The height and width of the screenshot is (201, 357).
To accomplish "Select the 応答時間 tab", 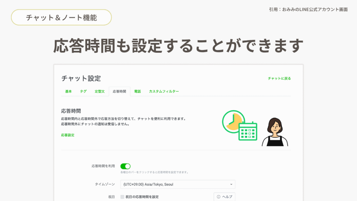I will pos(119,91).
